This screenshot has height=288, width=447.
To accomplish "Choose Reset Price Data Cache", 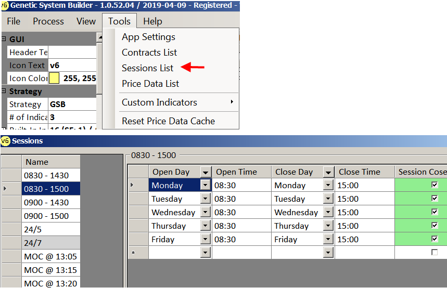I will tap(168, 121).
